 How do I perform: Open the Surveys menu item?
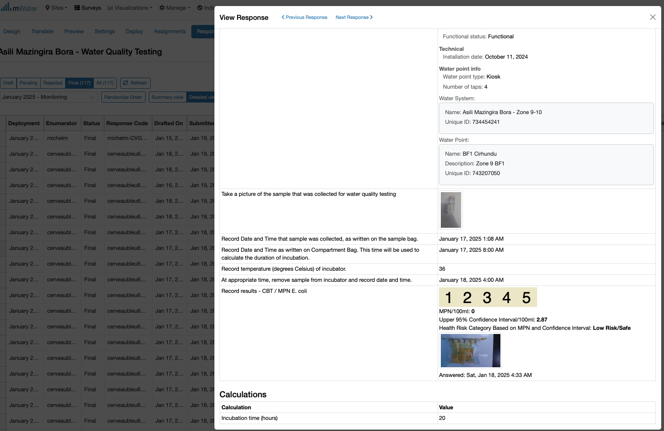click(x=87, y=8)
